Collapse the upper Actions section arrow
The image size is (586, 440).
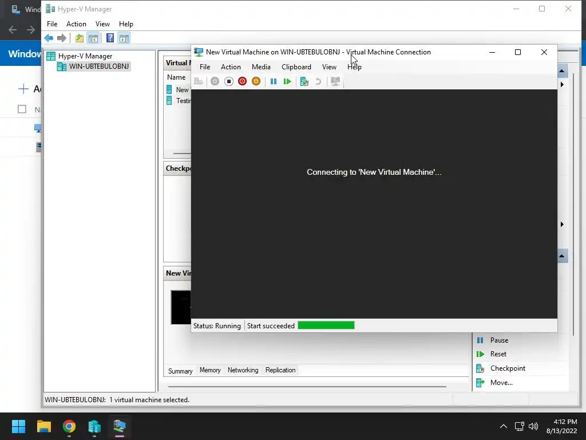click(x=562, y=70)
